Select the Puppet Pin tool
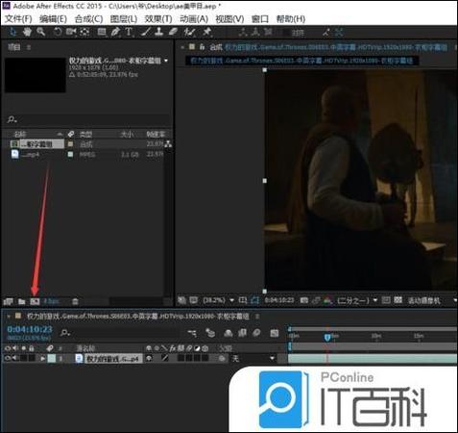This screenshot has width=458, height=433. pos(207,32)
